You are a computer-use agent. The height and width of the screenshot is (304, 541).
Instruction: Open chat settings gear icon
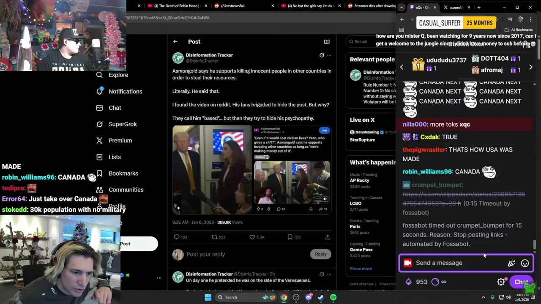point(501,282)
